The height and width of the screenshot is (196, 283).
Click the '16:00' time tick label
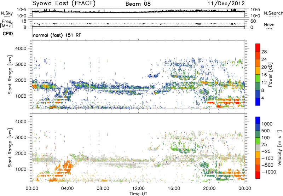(x=174, y=189)
